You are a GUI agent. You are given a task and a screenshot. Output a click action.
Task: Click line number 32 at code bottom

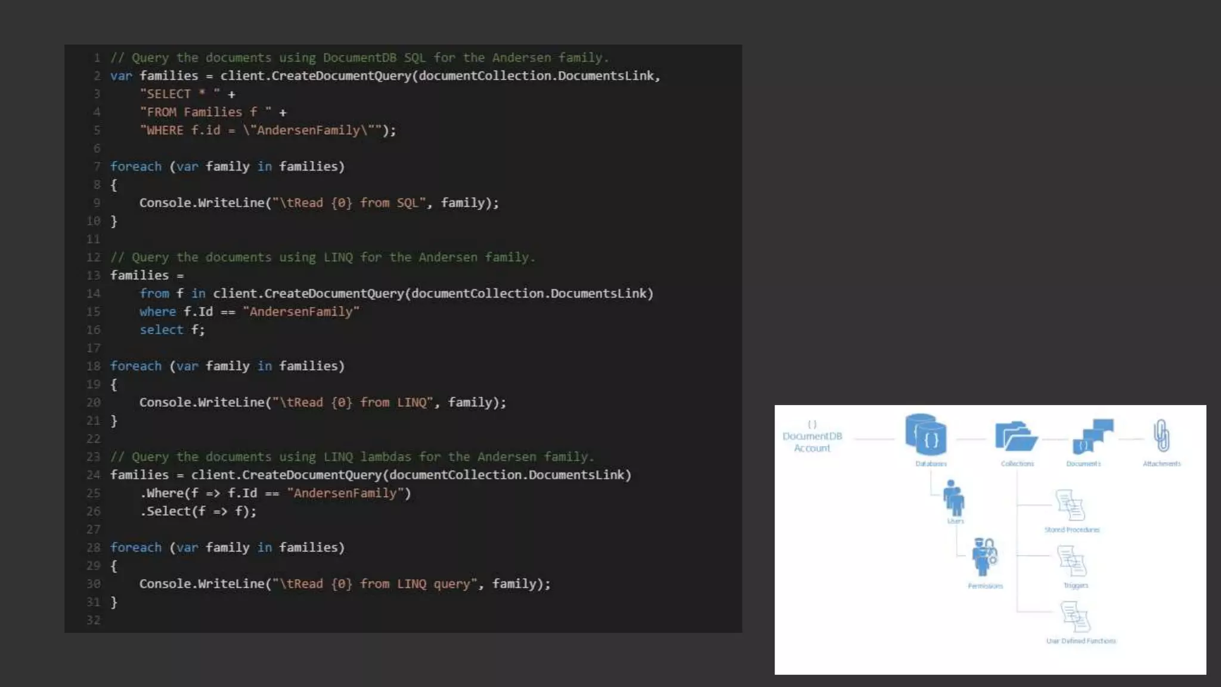coord(94,620)
